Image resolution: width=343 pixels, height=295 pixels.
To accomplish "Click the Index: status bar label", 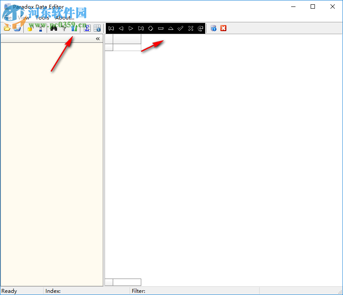I will (53, 291).
